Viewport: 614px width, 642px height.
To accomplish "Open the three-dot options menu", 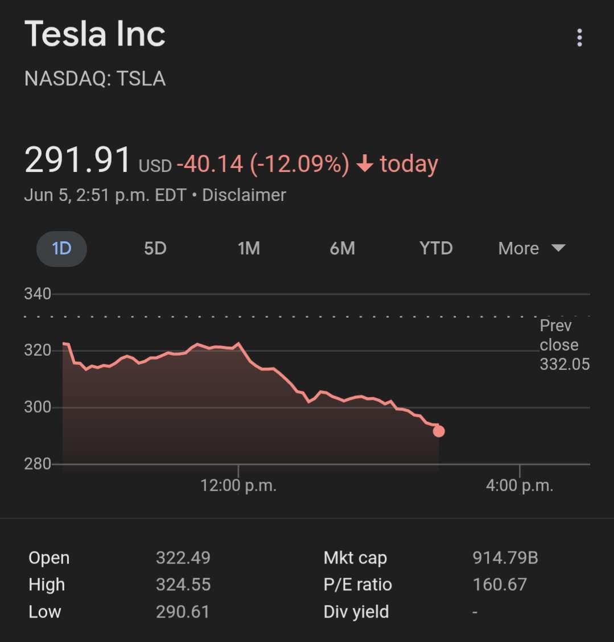I will (x=579, y=38).
